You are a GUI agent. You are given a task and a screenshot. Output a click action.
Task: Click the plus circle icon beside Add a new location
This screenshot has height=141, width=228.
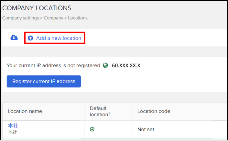click(x=30, y=38)
